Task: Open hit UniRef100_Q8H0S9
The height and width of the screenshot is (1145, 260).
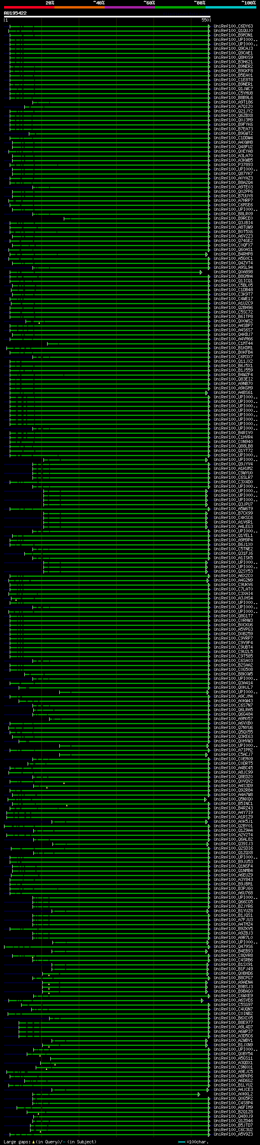Action: coord(233,57)
